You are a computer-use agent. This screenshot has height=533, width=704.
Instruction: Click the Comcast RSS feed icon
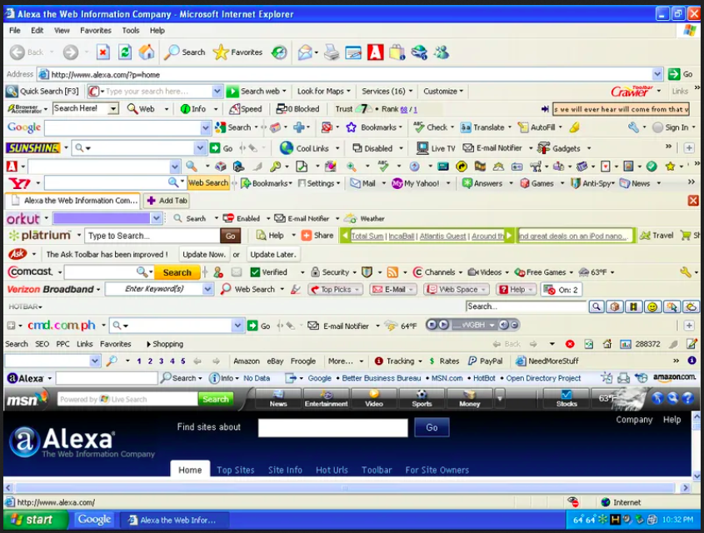(392, 272)
